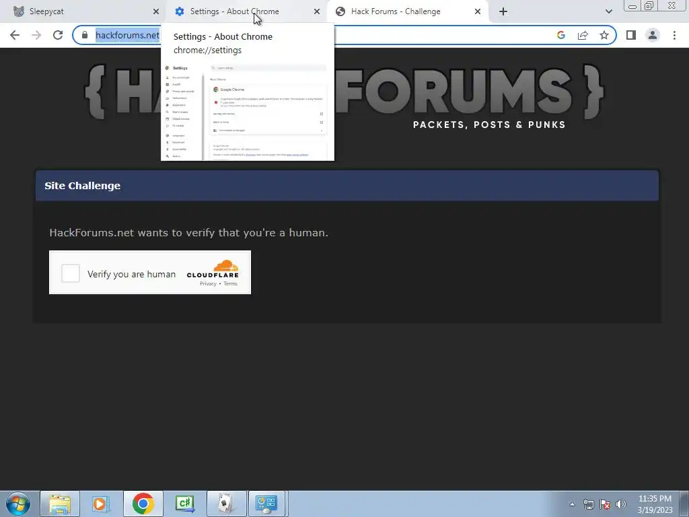Open the Cloudflare Terms link
Viewport: 689px width, 517px height.
pos(230,283)
